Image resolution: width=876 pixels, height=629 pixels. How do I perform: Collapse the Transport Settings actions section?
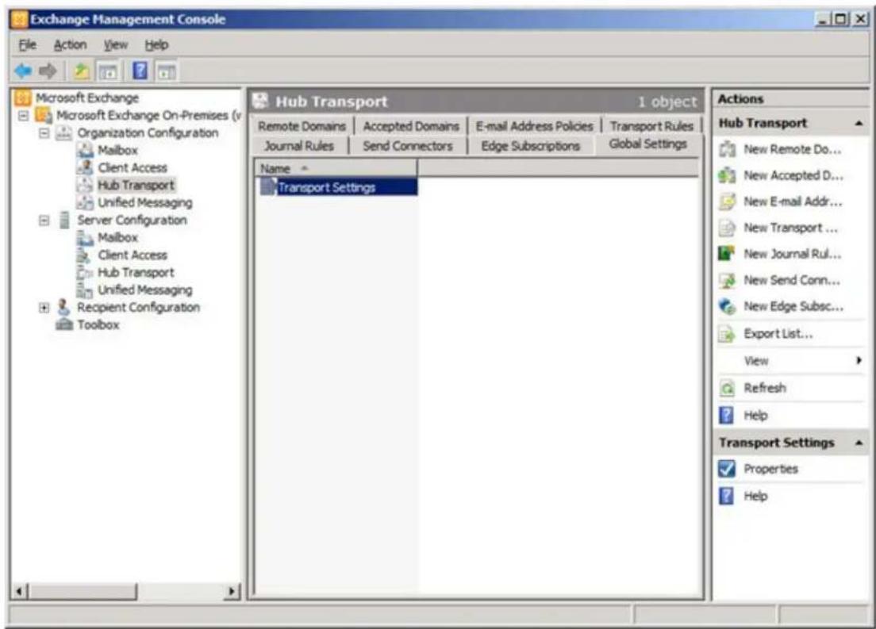click(859, 443)
